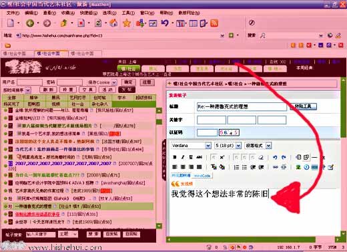Switch to the WindCode editor tab
This screenshot has height=252, width=347.
point(202,176)
